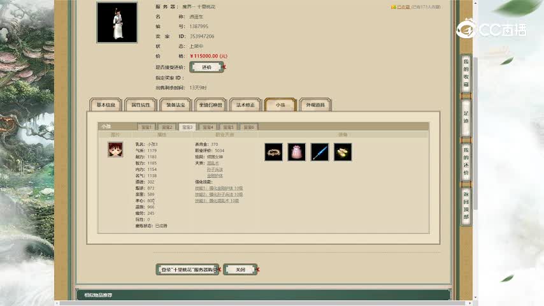The height and width of the screenshot is (306, 544).
Task: Click the remaining sale time 13天9时
Action: pyautogui.click(x=198, y=88)
